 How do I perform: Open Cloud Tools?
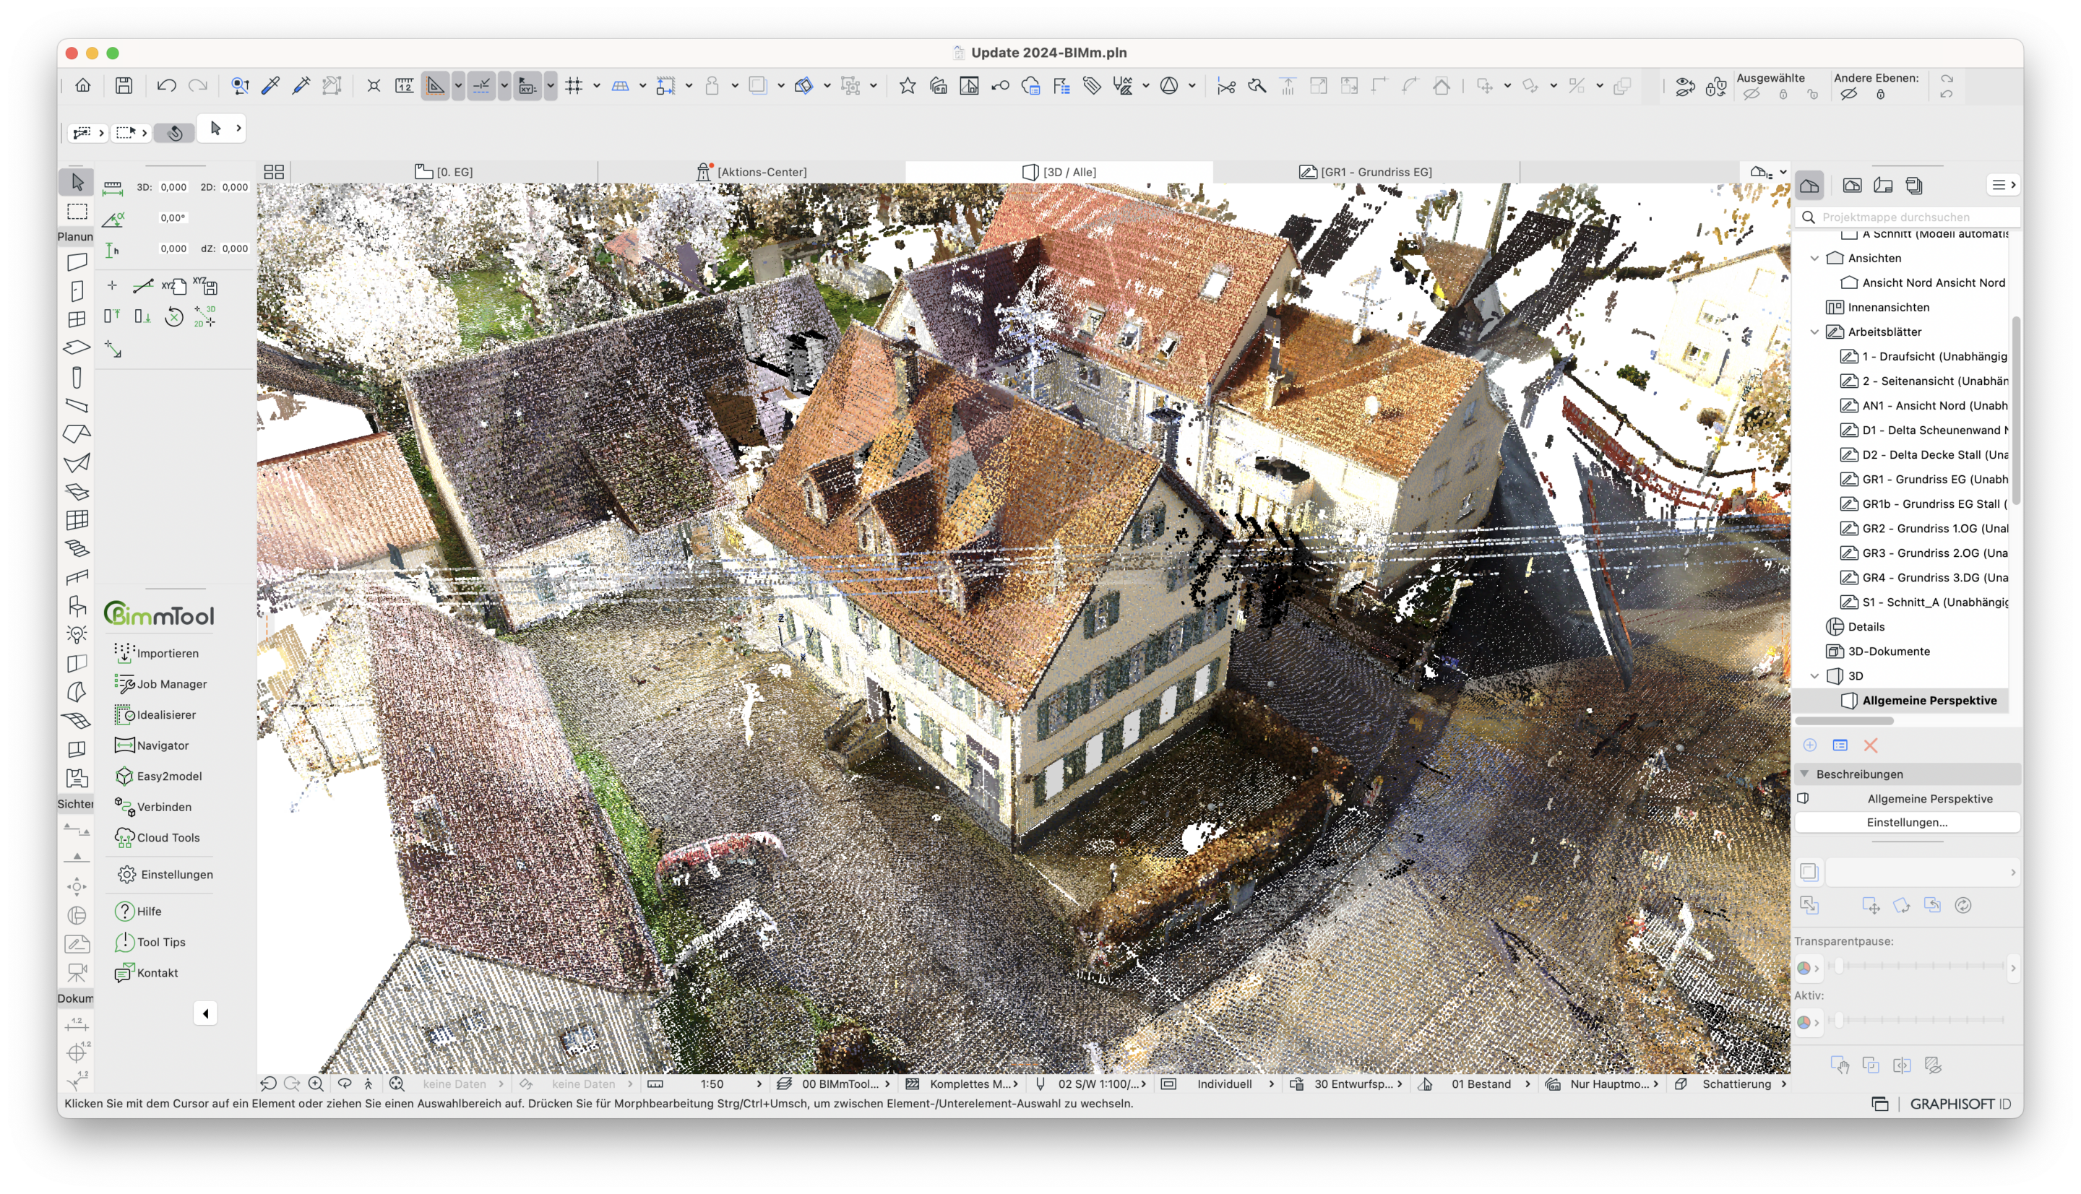158,837
